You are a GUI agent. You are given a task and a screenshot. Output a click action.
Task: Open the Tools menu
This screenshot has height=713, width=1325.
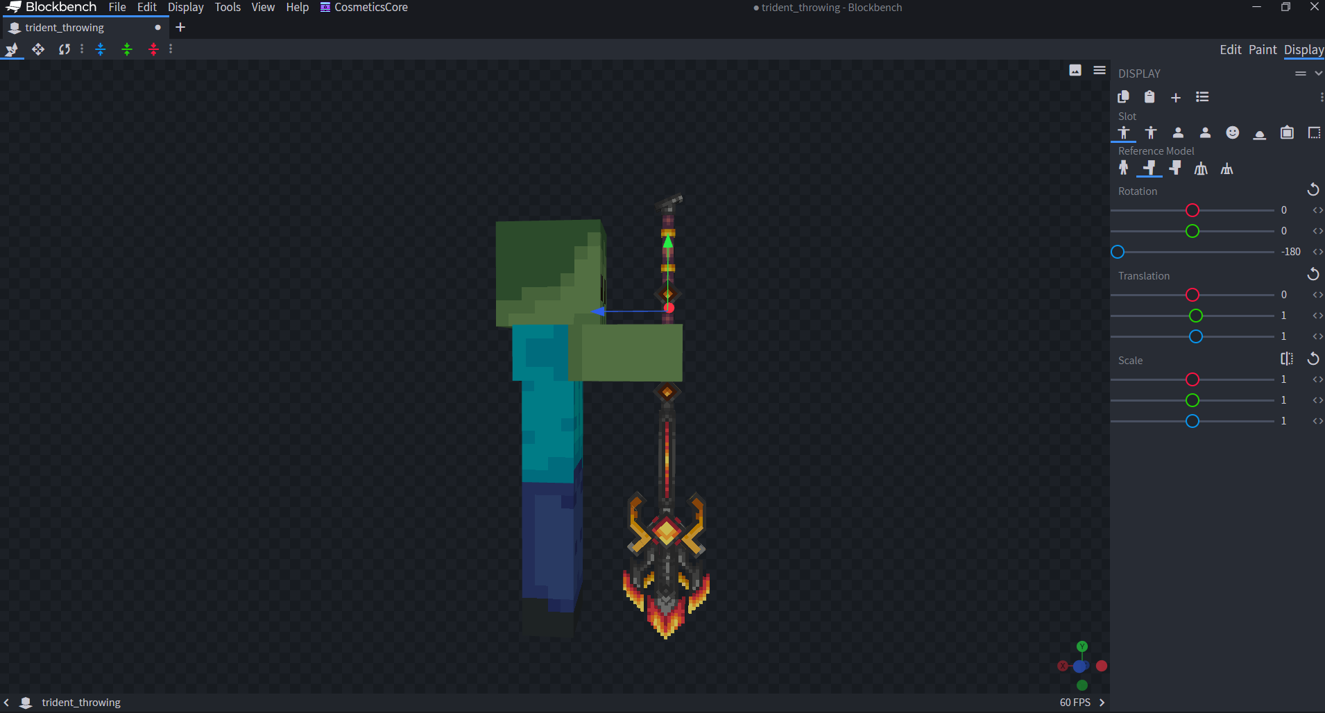(228, 7)
